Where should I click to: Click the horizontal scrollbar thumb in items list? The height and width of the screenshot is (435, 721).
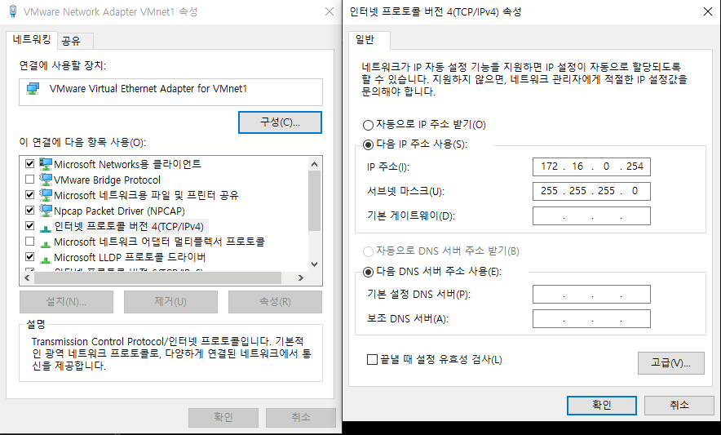click(157, 278)
